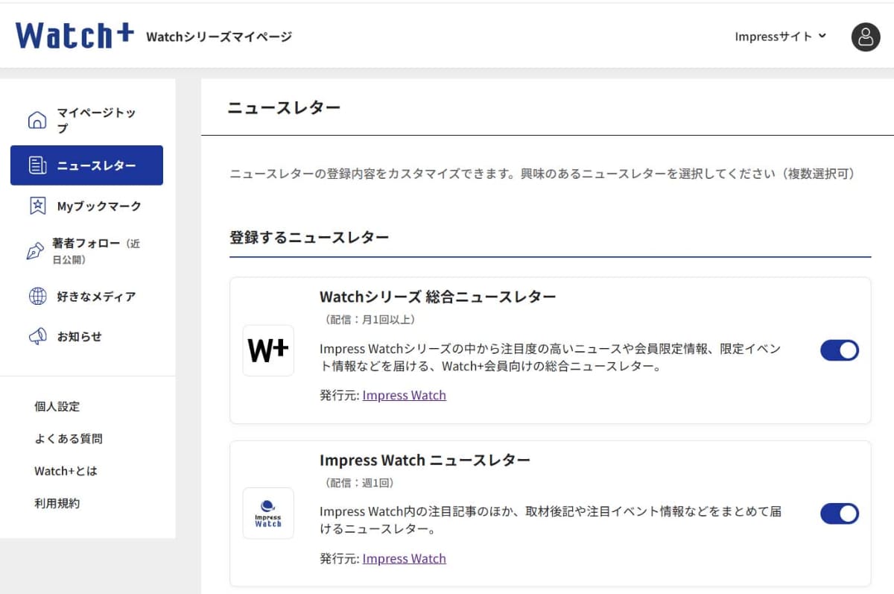Click the pen icon beside 著者フォロー

point(35,252)
